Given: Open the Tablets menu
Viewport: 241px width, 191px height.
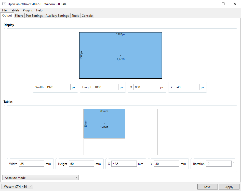Looking at the screenshot, I should [x=15, y=10].
